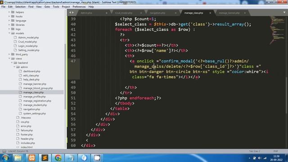Collapse the backend folder
The image size is (288, 162).
[12, 63]
